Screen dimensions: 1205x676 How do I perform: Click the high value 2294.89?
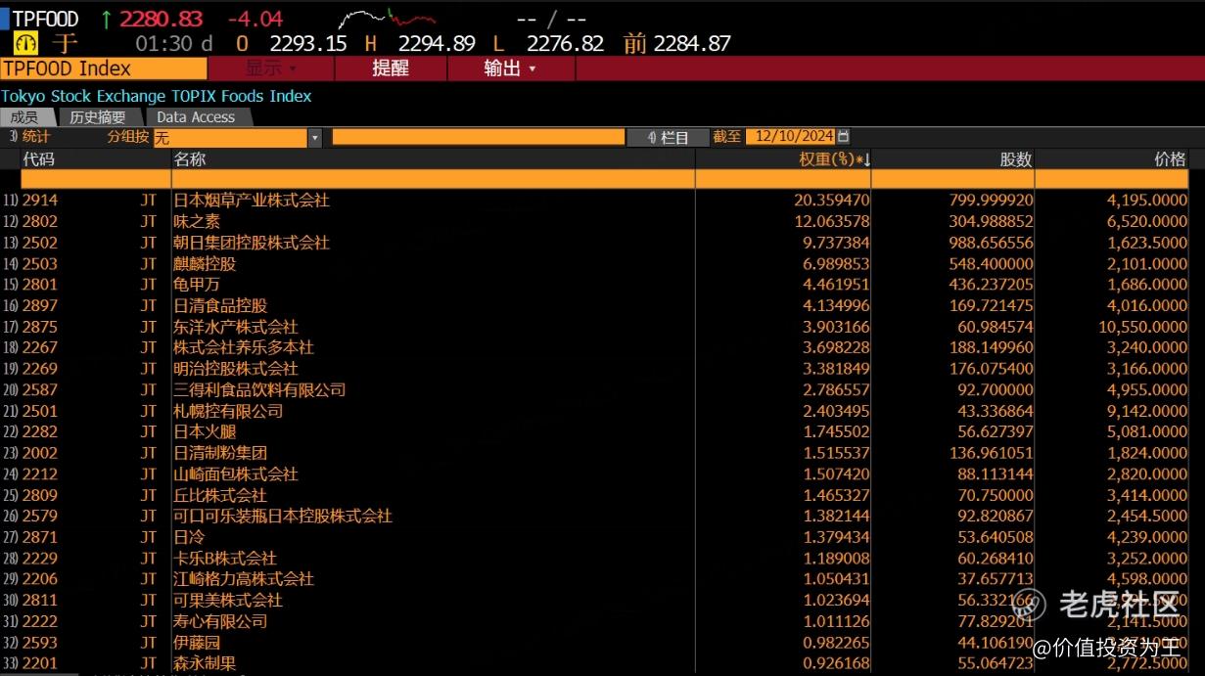tap(437, 43)
